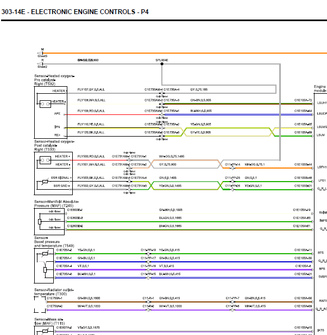The height and width of the screenshot is (335, 327).
Task: Click the variable resistor symbol in T533
Action: point(45,182)
